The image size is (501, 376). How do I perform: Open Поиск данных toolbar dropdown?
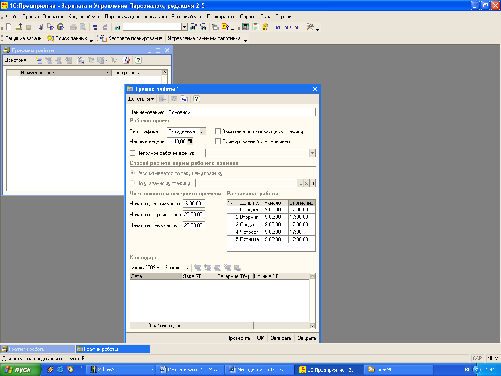(x=91, y=40)
